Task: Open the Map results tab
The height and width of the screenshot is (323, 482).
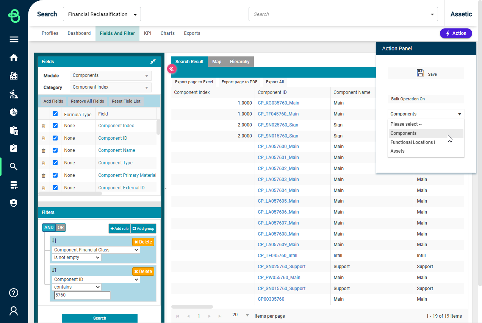Action: [217, 62]
